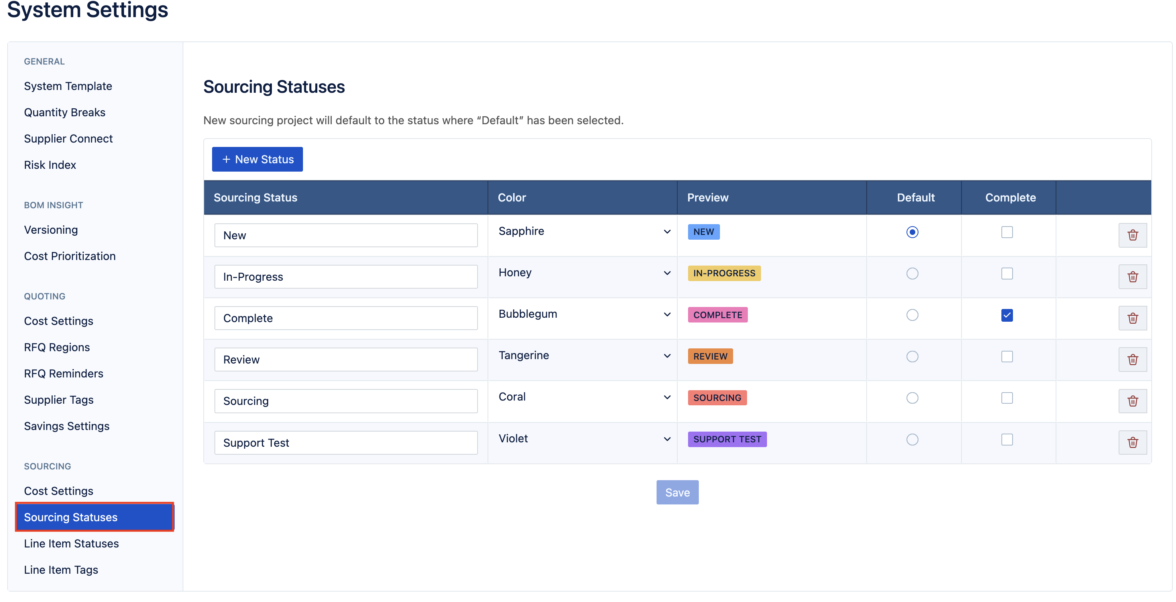Click the plus New Status button
The height and width of the screenshot is (602, 1176).
point(257,159)
